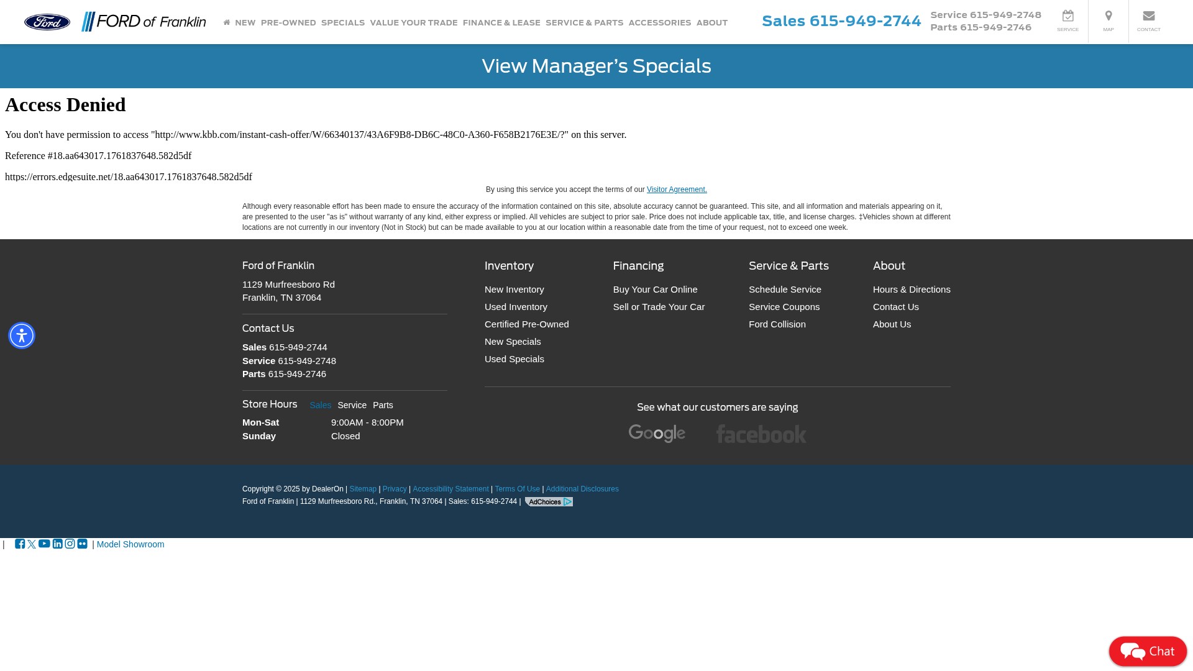The height and width of the screenshot is (671, 1193).
Task: Call Parts 615-949-2746 in header
Action: [x=981, y=27]
